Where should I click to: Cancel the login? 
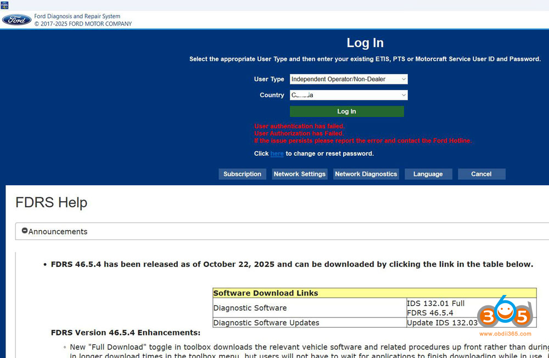(481, 174)
